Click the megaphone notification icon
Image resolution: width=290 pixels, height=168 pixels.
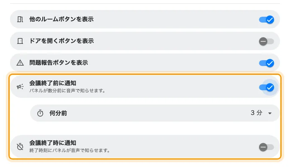(x=20, y=87)
